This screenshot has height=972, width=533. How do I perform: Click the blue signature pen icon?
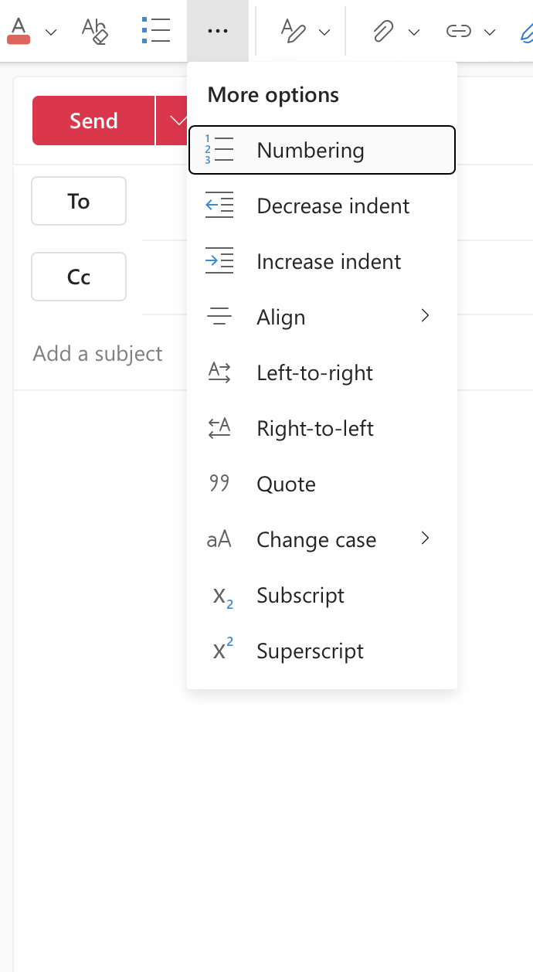pos(526,31)
